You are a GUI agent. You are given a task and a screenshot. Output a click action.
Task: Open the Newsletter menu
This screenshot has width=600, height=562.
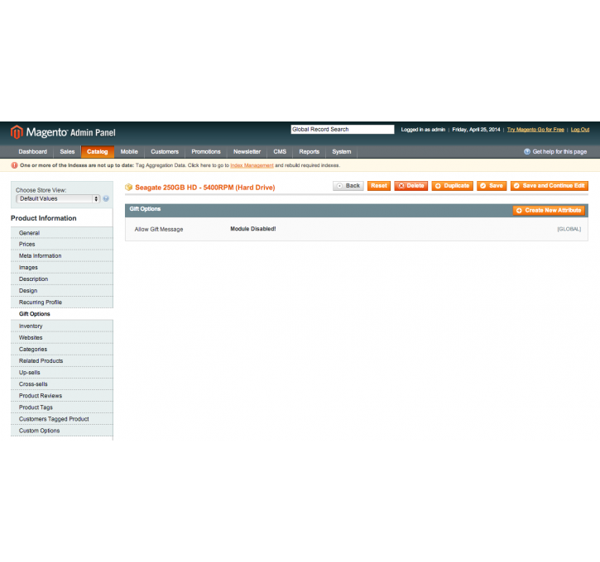click(x=247, y=152)
